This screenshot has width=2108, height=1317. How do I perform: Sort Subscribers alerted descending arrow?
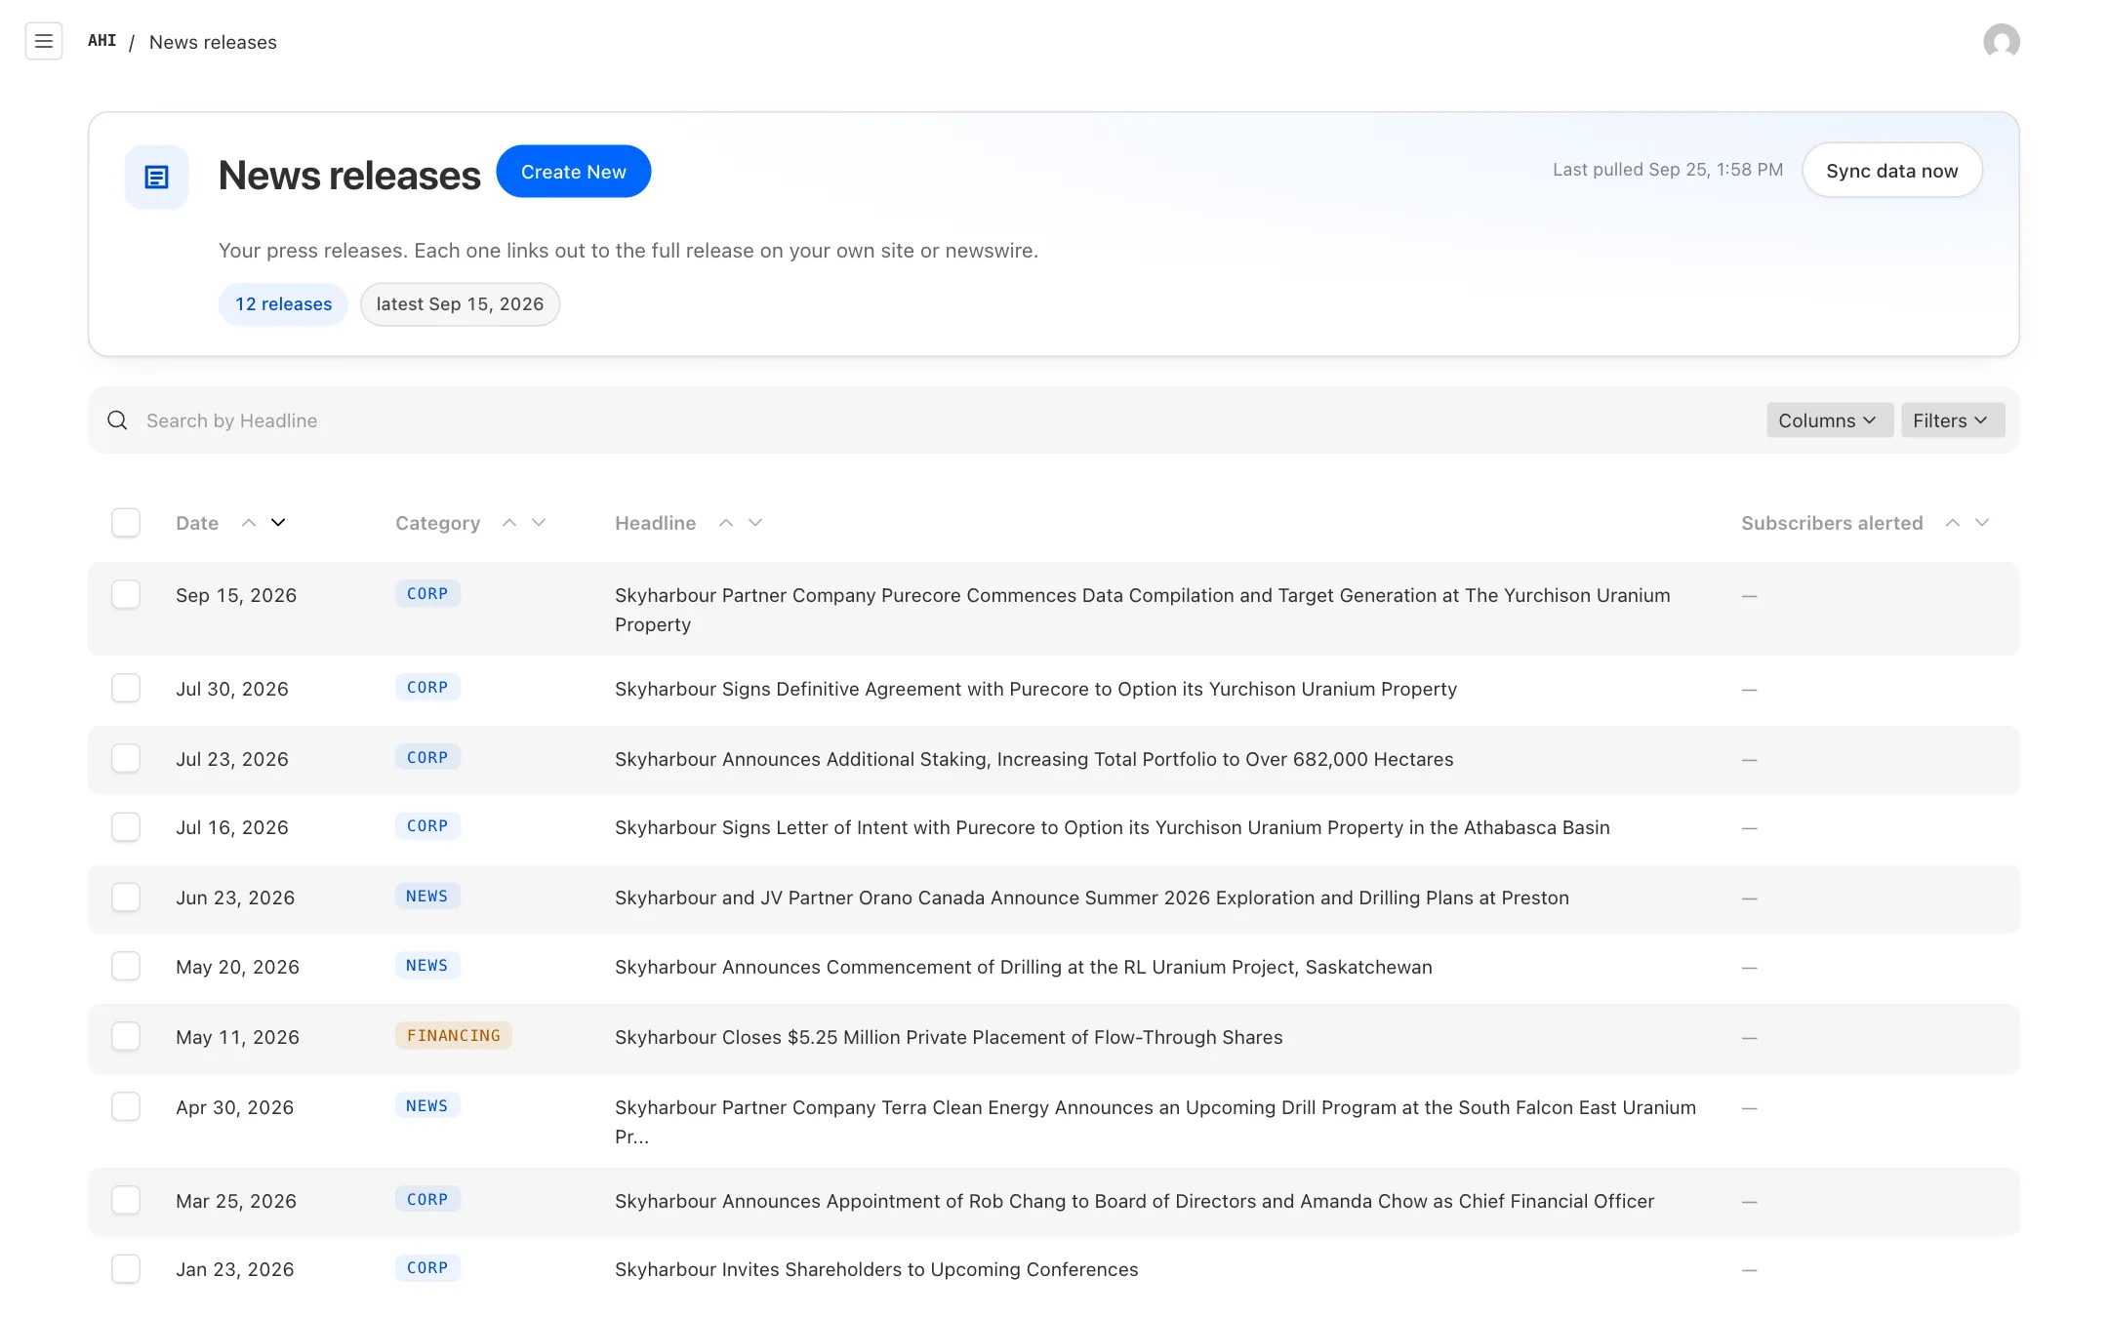1982,523
